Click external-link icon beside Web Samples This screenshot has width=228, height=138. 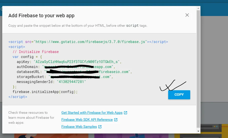pyautogui.click(x=100, y=127)
